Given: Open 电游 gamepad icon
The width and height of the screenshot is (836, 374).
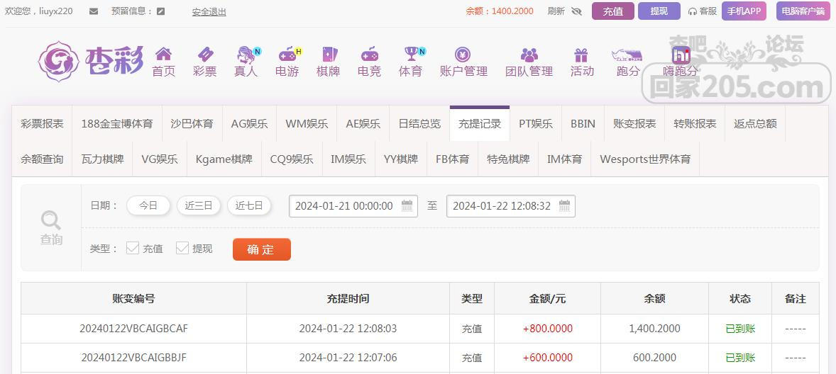Looking at the screenshot, I should (287, 54).
